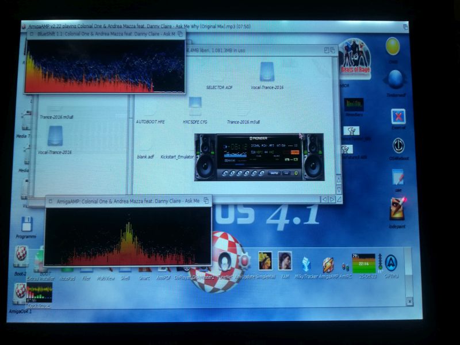Select the blank.adf file label
This screenshot has width=460, height=345.
(x=145, y=157)
